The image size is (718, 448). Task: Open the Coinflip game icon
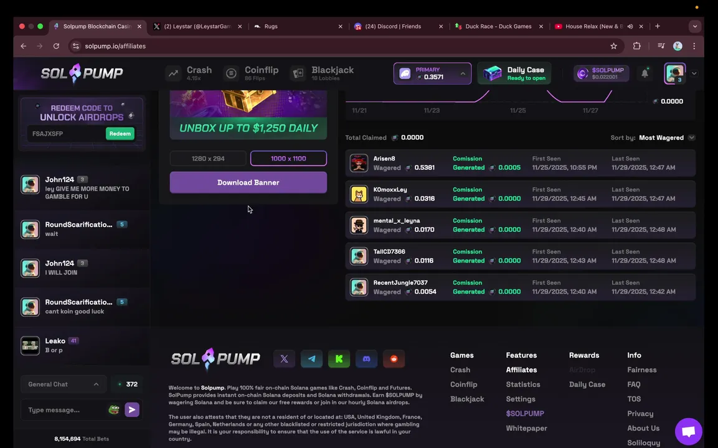click(231, 73)
